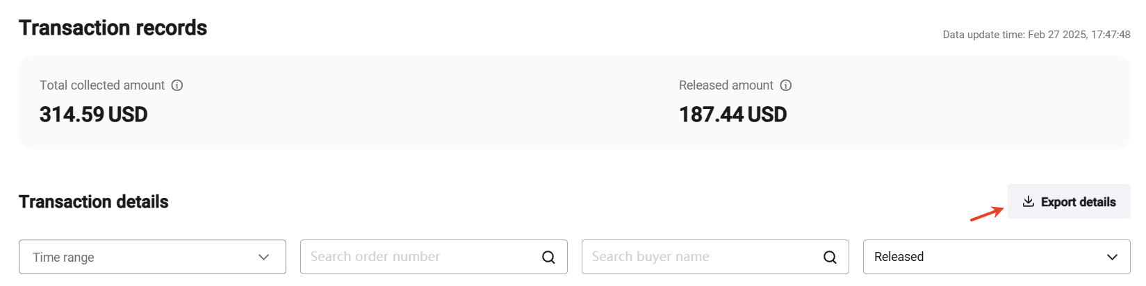1146x286 pixels.
Task: Select the 314.59 USD amount value
Action: click(94, 115)
